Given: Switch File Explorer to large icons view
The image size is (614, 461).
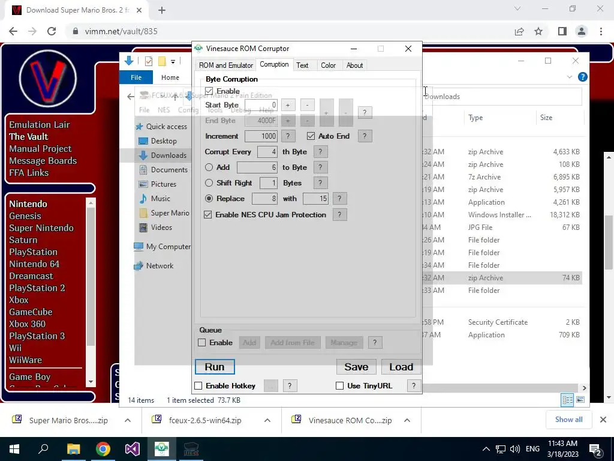Looking at the screenshot, I should [x=580, y=400].
